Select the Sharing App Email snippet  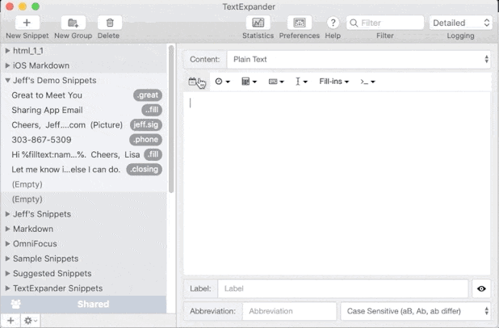coord(83,110)
